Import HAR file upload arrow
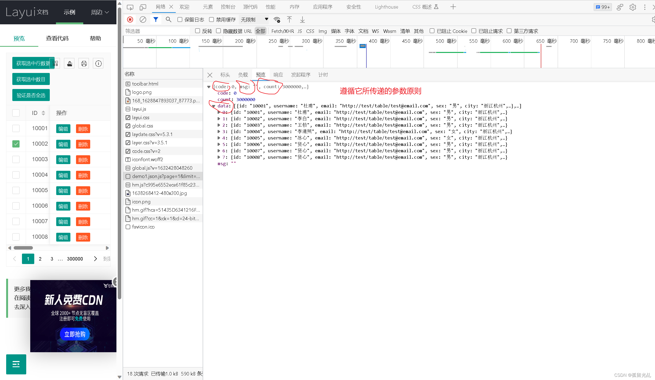Image resolution: width=655 pixels, height=380 pixels. [289, 20]
